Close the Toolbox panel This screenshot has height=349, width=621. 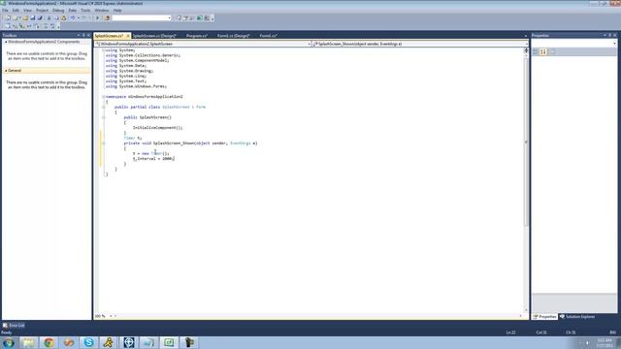88,35
